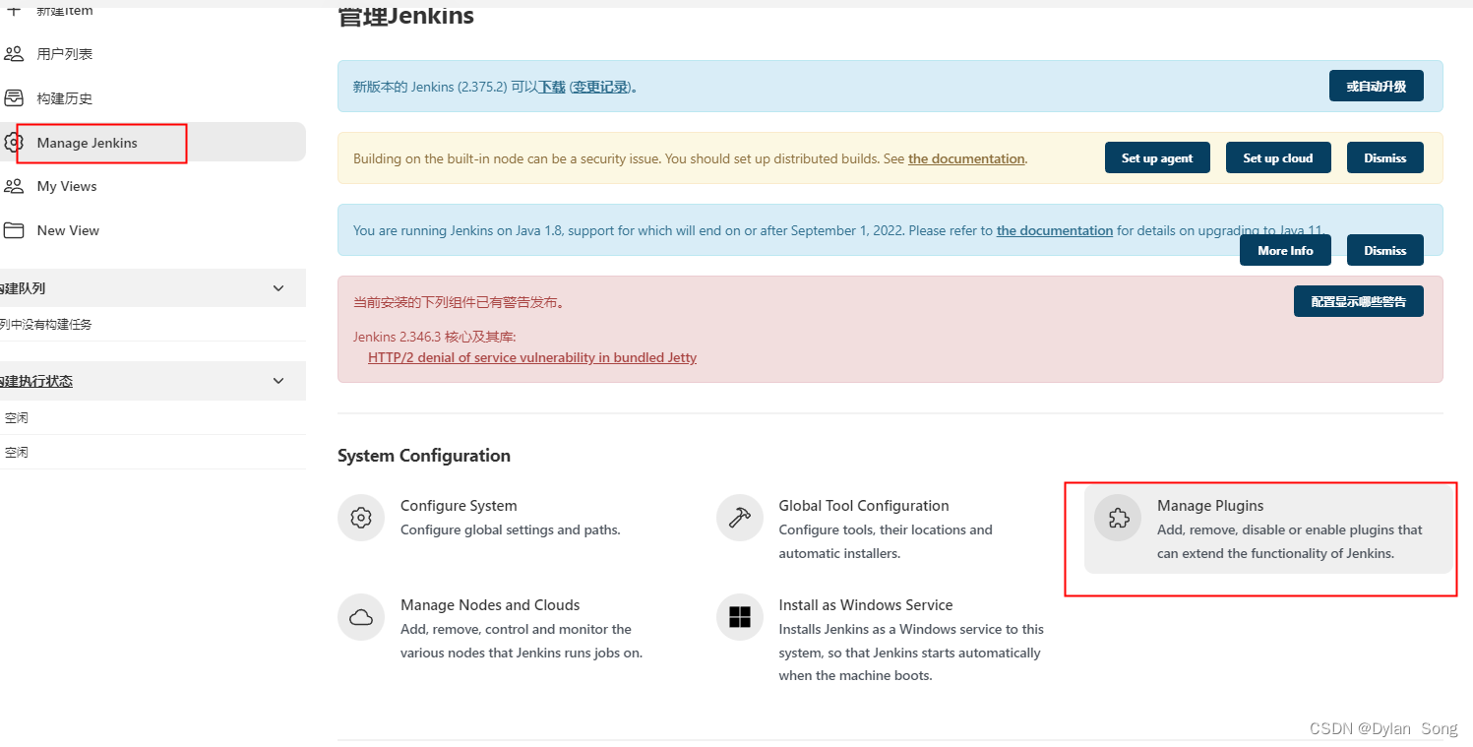Open the documentation link in security warning
1473x747 pixels.
(966, 158)
